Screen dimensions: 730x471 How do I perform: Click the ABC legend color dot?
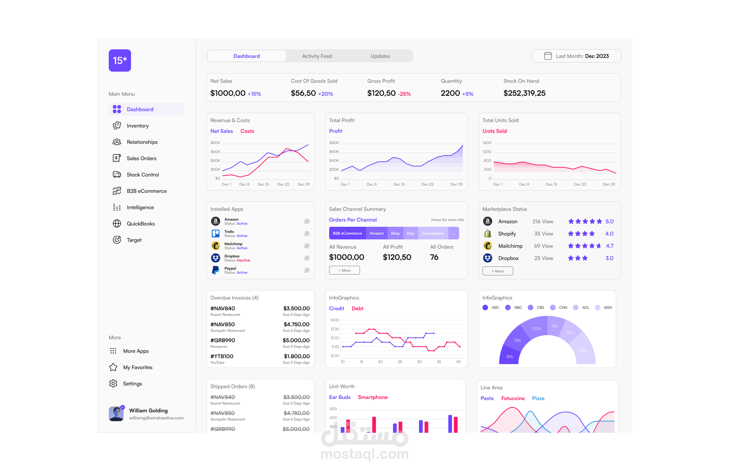[x=485, y=307]
